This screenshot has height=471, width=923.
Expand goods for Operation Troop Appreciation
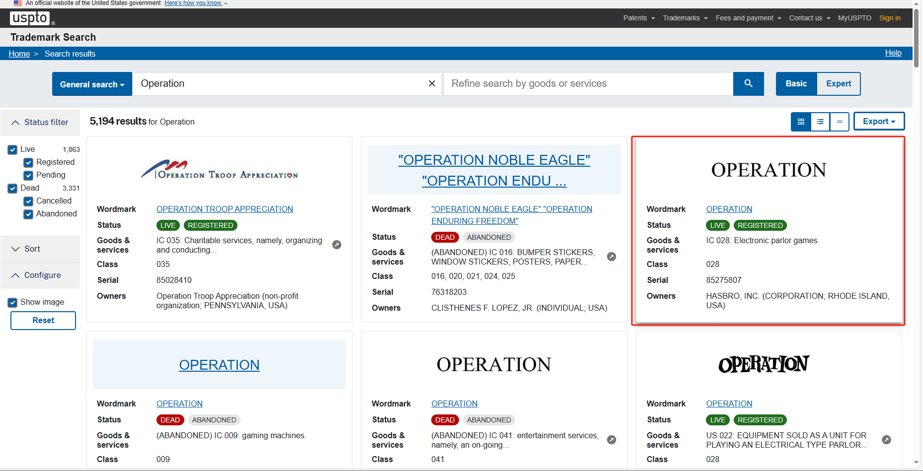[337, 245]
